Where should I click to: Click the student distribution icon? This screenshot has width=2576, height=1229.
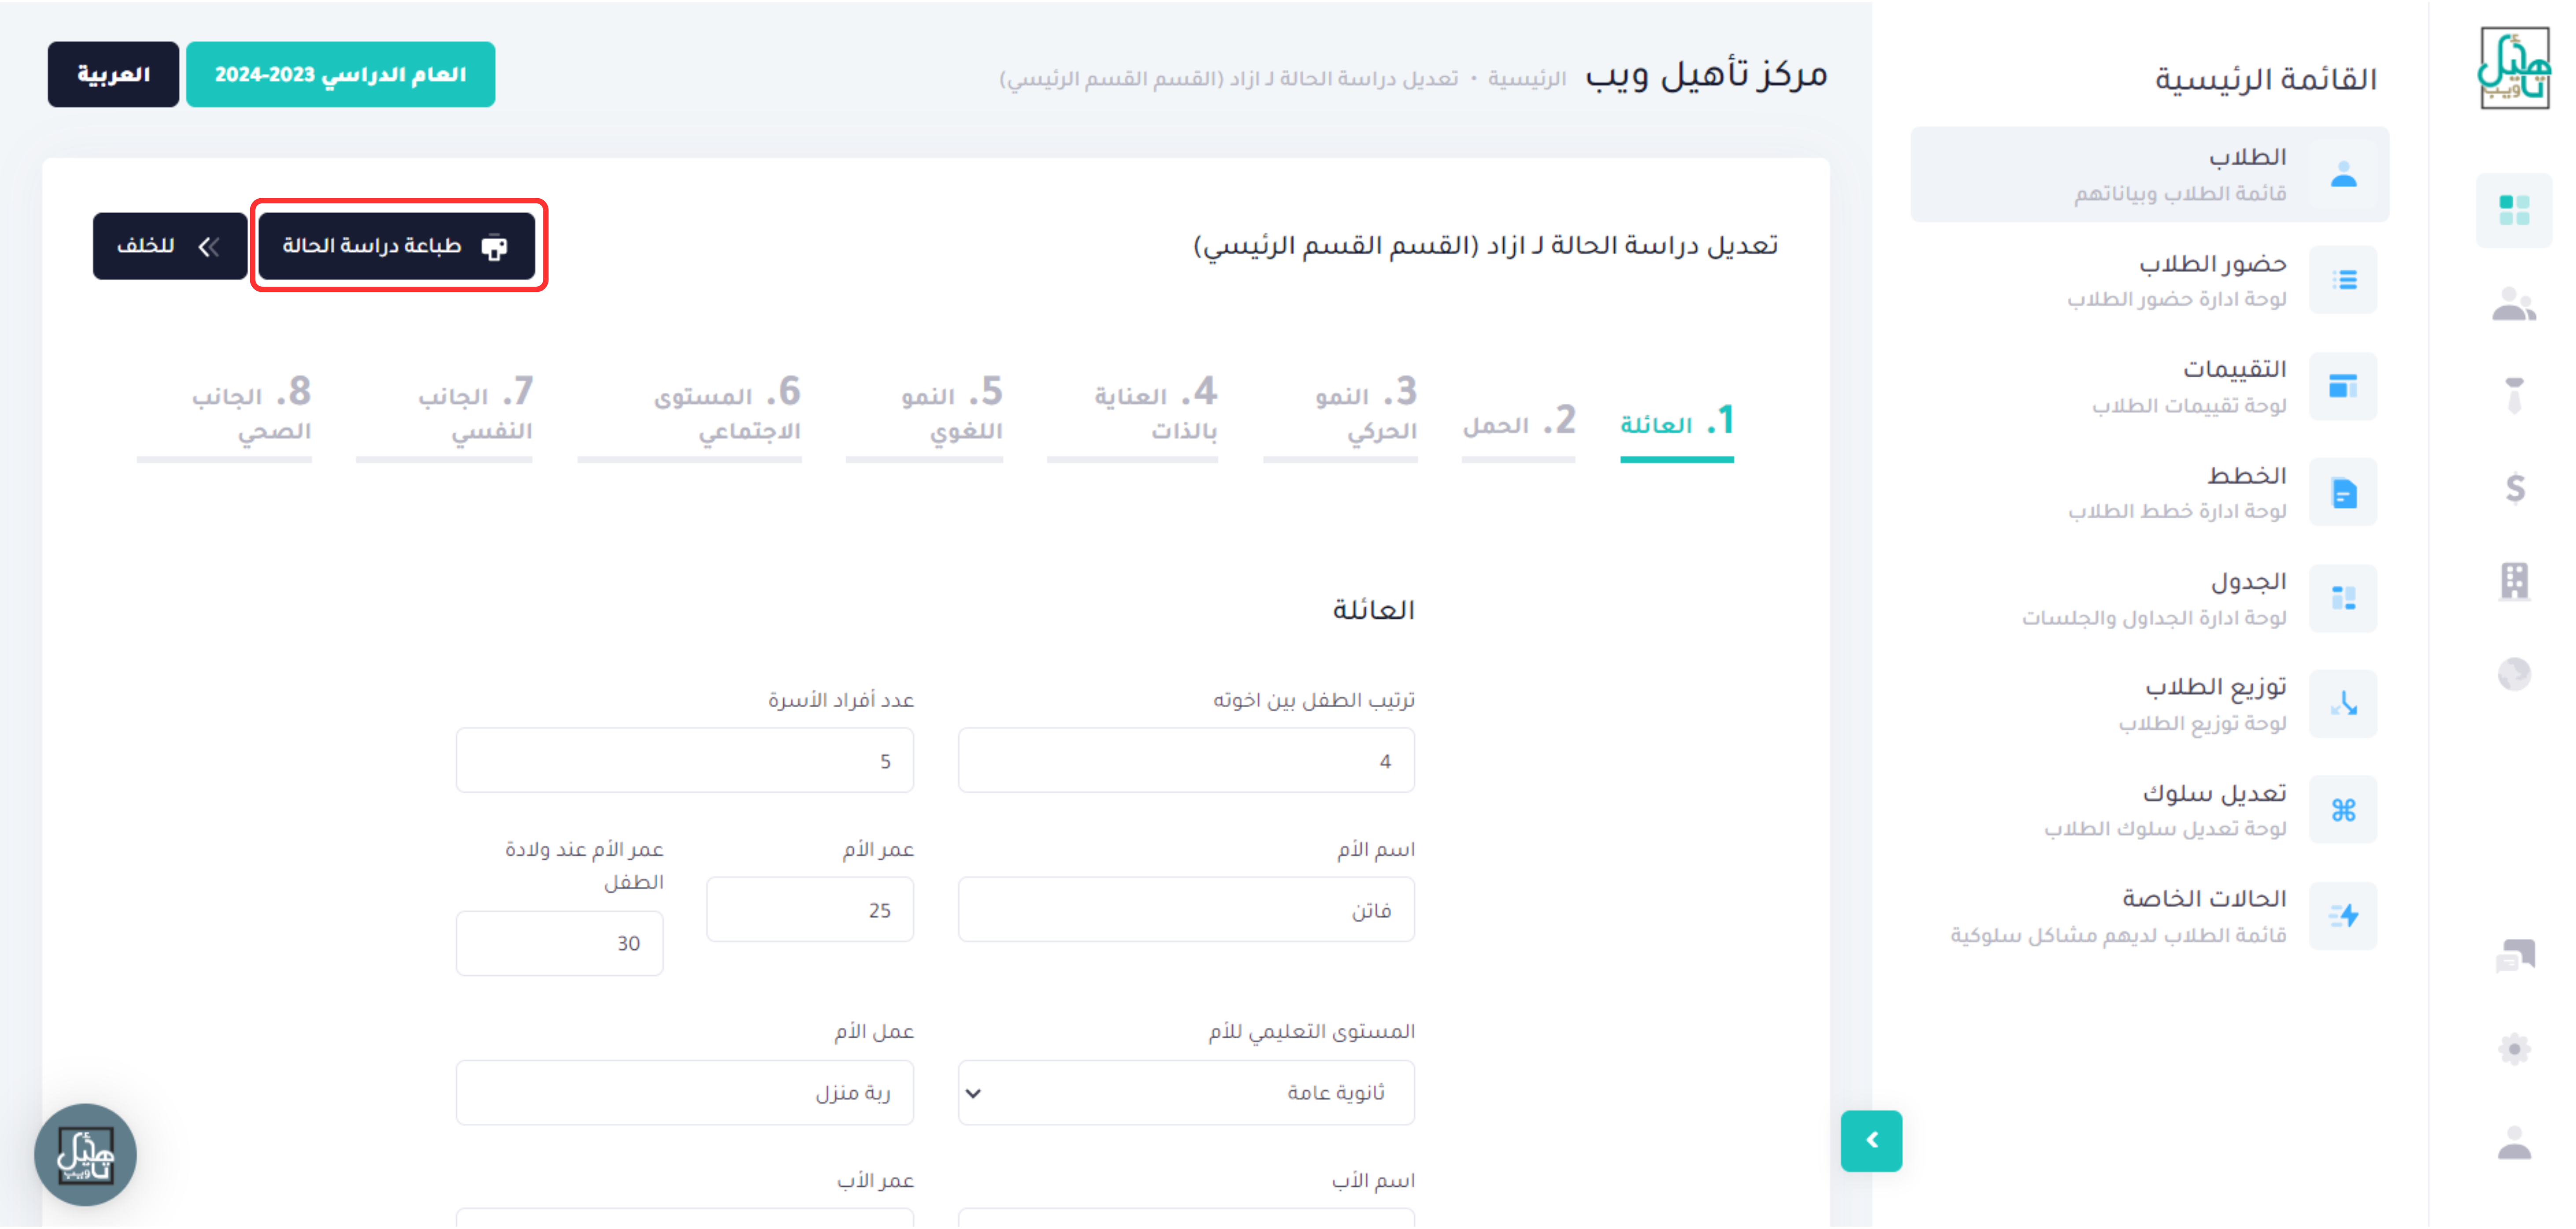tap(2343, 704)
